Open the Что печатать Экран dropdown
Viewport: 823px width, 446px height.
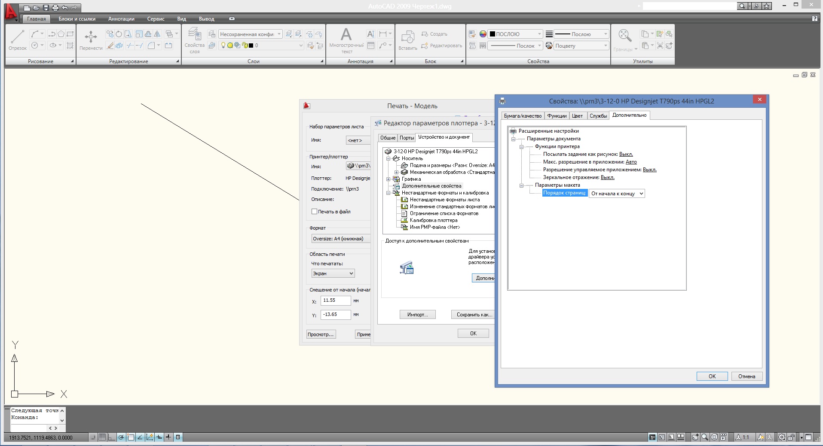(x=333, y=273)
